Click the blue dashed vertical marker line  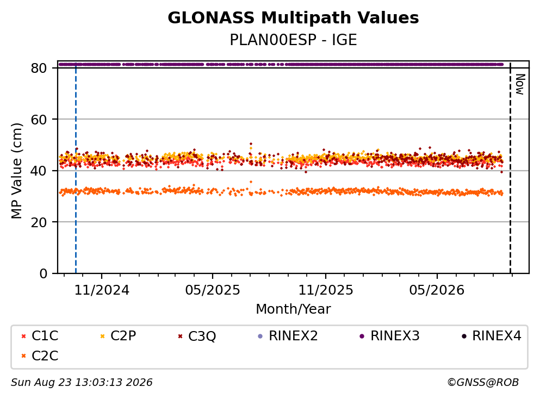(76, 167)
